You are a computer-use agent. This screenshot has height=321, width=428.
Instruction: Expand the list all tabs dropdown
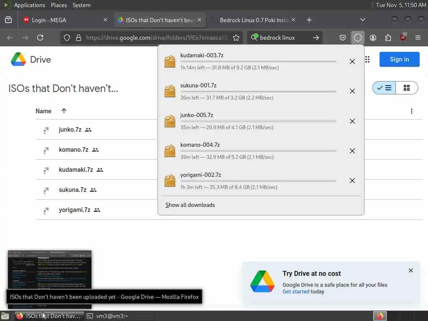point(362,20)
